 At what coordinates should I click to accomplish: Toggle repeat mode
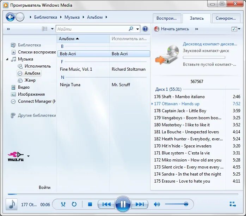74,204
